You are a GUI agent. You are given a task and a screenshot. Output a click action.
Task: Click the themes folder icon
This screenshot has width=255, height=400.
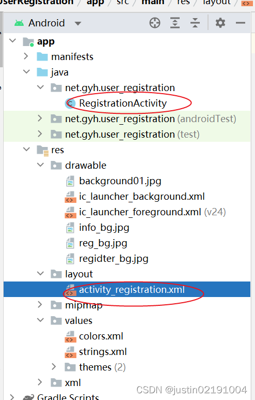coord(70,367)
